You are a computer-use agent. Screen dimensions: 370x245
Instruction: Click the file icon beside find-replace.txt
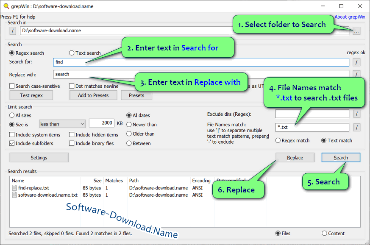[x=14, y=188]
